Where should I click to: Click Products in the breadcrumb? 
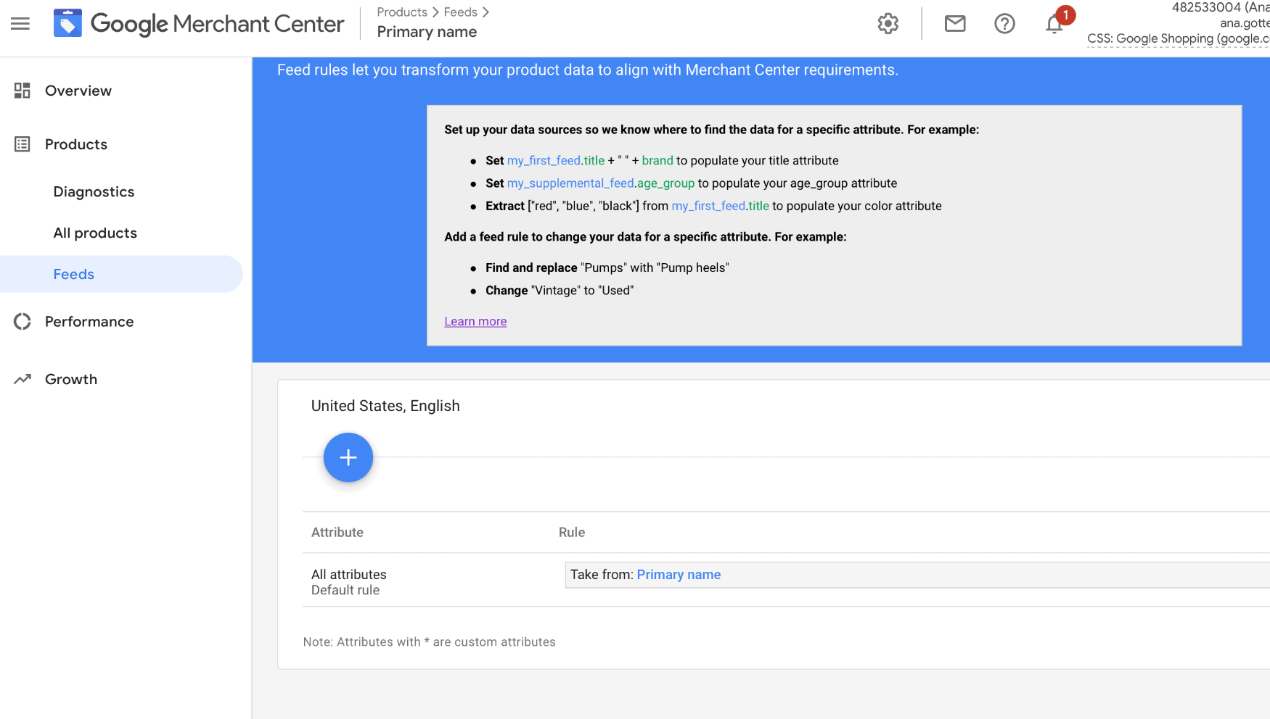(x=401, y=12)
